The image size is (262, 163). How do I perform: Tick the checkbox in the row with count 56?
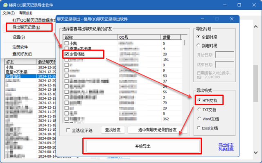point(66,92)
